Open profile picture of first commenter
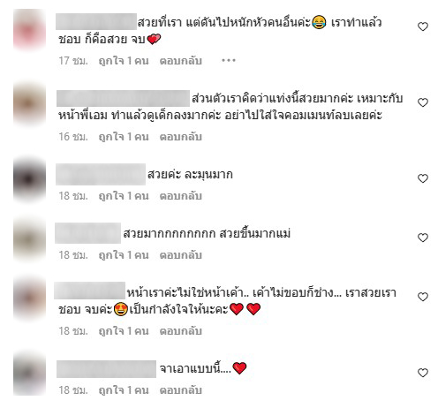This screenshot has height=408, width=438. pyautogui.click(x=29, y=29)
